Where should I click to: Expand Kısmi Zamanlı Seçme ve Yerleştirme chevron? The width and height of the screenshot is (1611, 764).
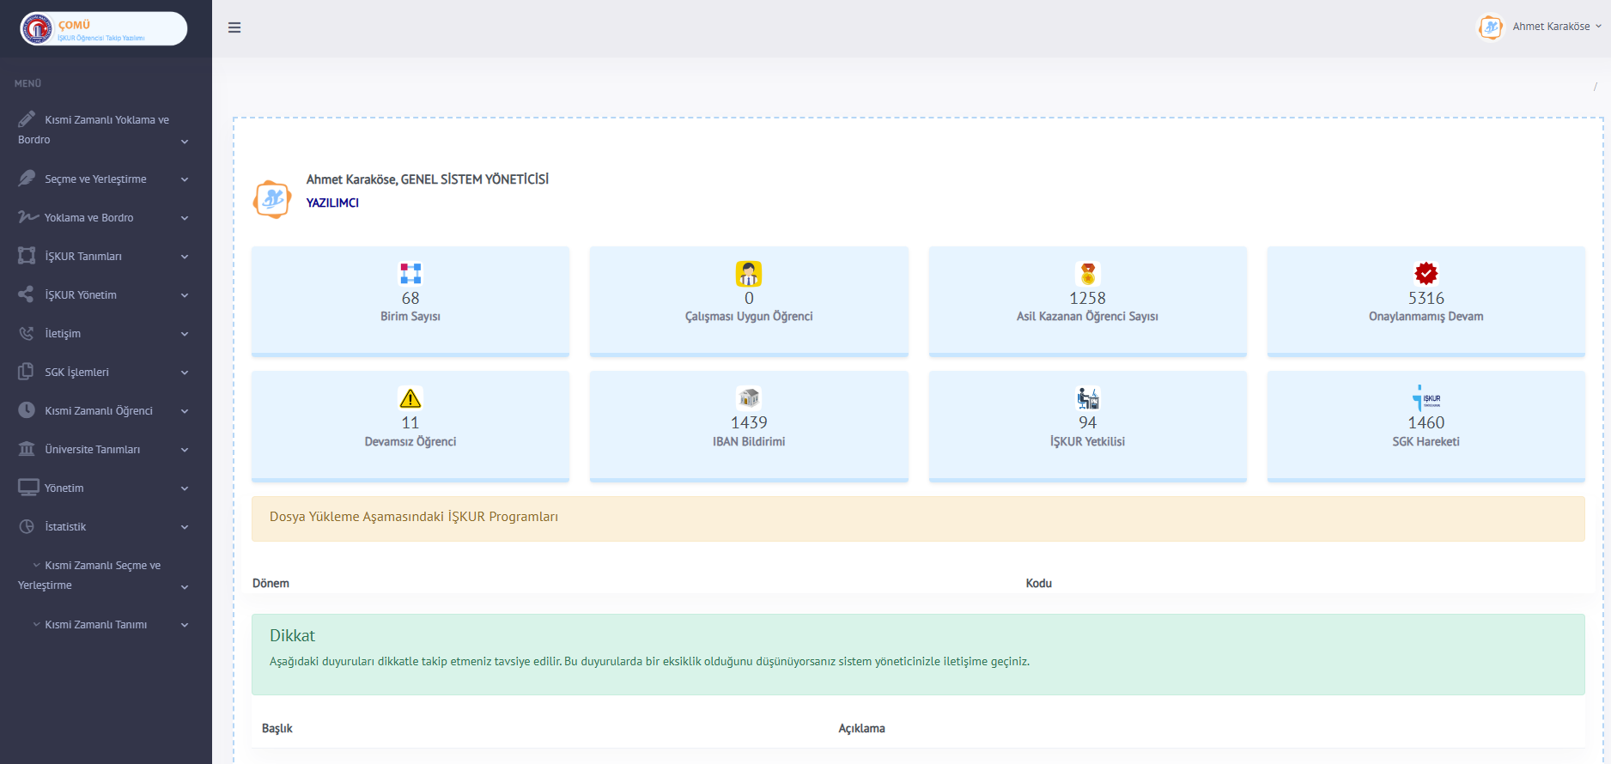(185, 587)
